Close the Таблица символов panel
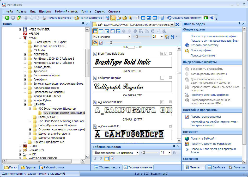 click(x=178, y=146)
